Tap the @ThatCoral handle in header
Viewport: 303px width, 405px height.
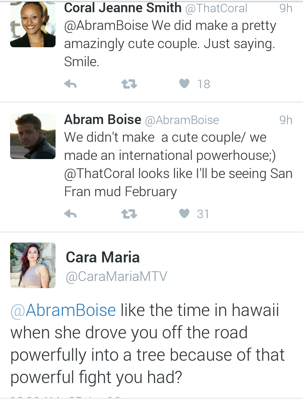[x=216, y=8]
